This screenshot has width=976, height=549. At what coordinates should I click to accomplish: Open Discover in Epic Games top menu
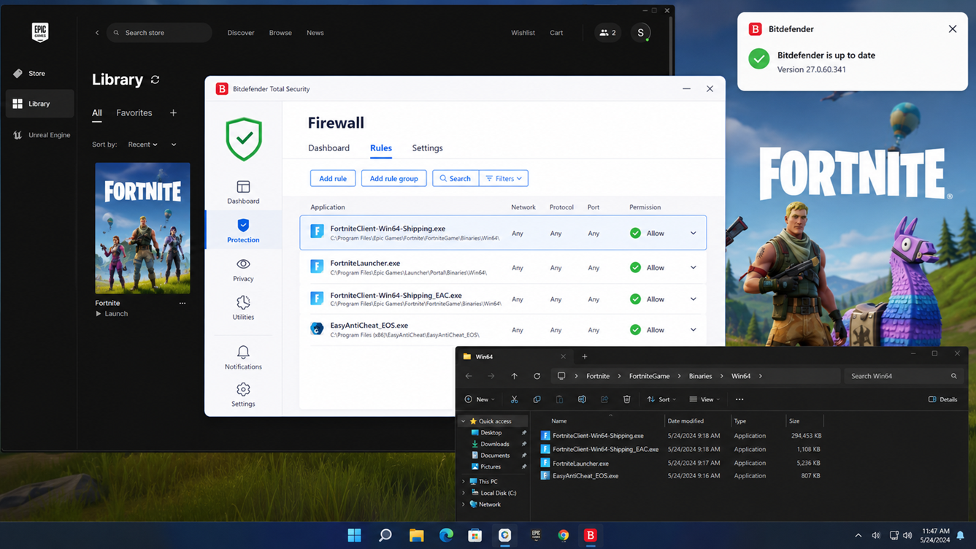tap(240, 33)
